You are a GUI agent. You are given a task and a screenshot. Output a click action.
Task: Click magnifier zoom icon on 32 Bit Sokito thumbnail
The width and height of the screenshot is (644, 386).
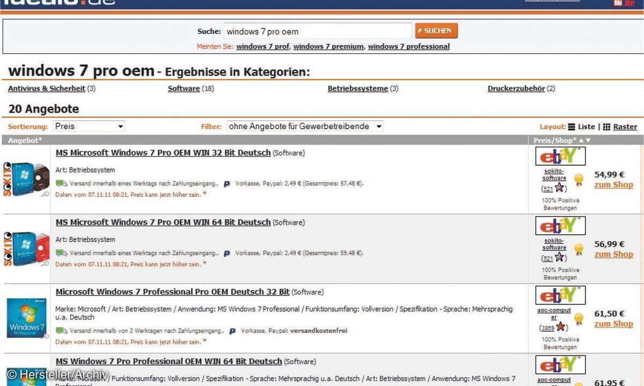click(45, 194)
